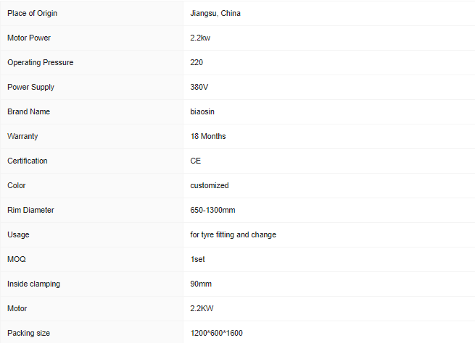Click the Brand Name label
This screenshot has width=475, height=343.
(x=28, y=111)
